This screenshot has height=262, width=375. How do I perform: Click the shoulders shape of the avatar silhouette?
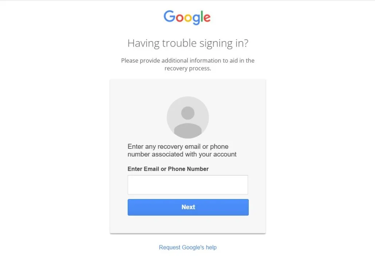[188, 131]
